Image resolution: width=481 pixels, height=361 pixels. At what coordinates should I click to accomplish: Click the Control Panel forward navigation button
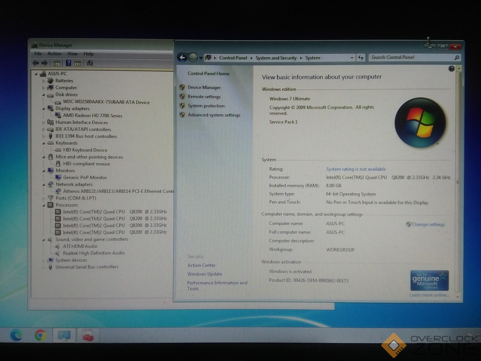tap(193, 57)
